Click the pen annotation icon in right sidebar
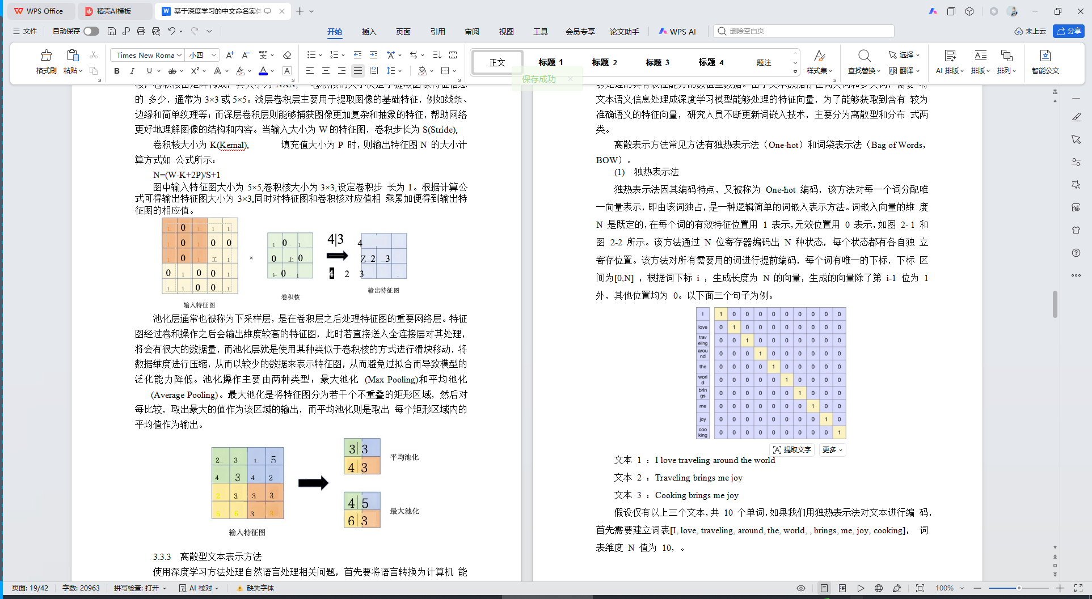Screen dimensions: 1092x599 coord(1076,117)
